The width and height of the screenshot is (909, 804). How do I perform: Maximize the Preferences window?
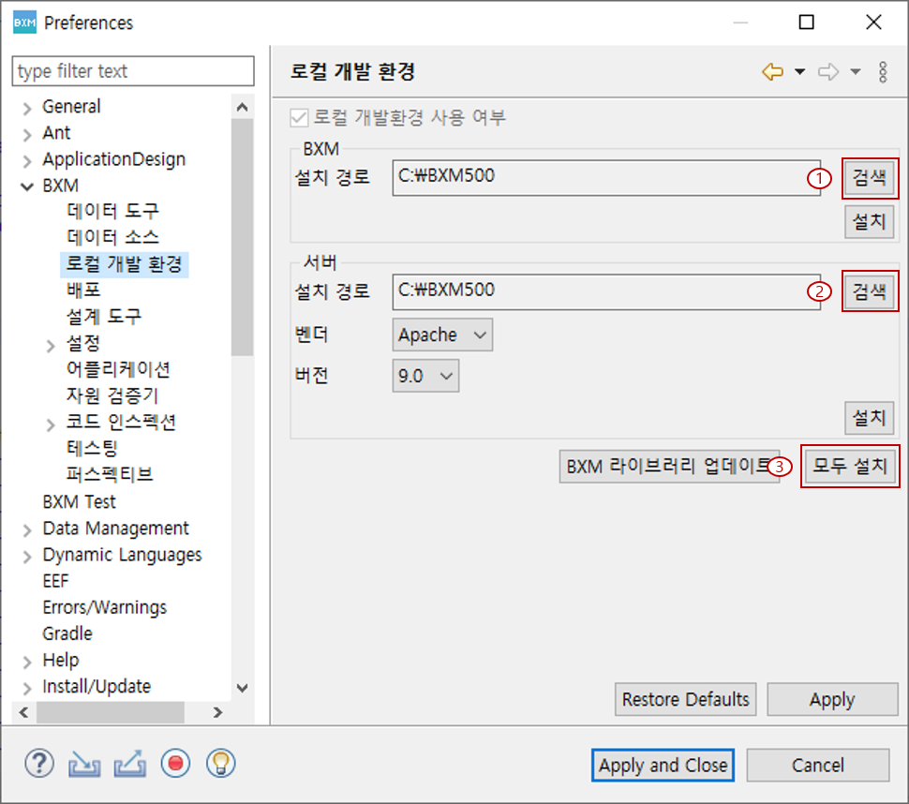coord(807,22)
